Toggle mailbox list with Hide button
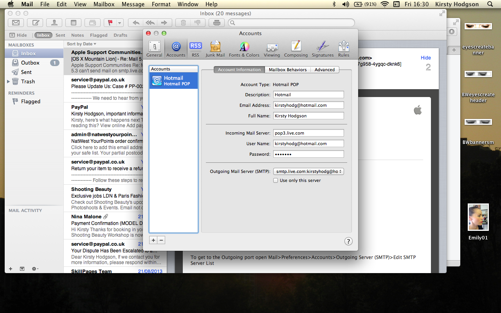Viewport: 501px width, 313px height. coord(18,35)
